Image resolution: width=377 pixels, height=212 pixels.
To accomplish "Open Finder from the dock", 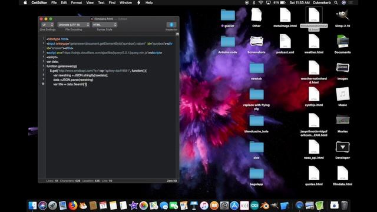I will (x=32, y=206).
